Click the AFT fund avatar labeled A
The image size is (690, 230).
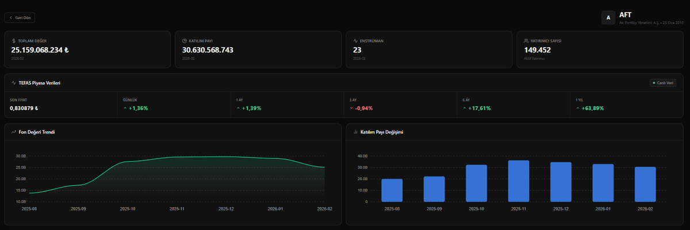(608, 18)
